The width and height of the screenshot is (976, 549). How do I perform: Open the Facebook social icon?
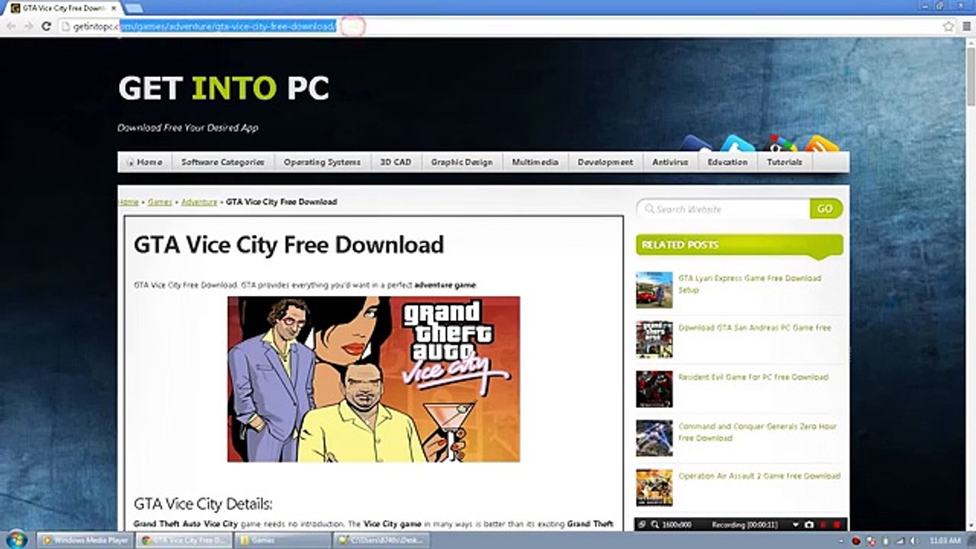click(x=695, y=144)
